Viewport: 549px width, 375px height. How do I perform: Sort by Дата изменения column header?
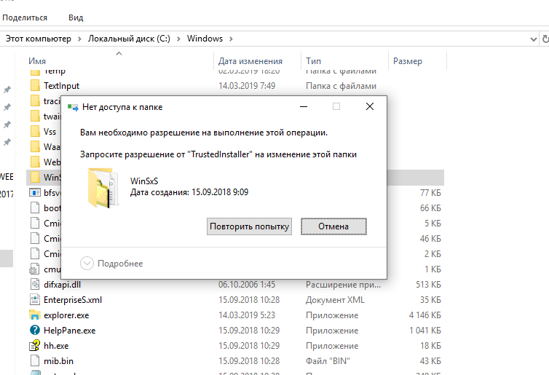point(250,61)
